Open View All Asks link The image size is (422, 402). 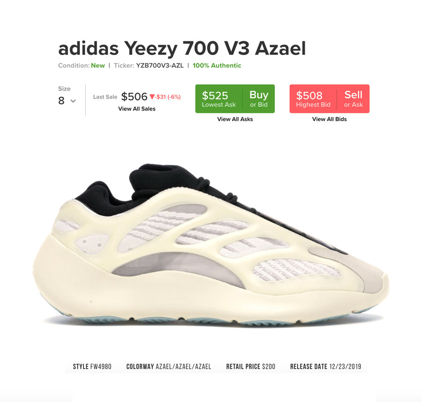(x=235, y=119)
